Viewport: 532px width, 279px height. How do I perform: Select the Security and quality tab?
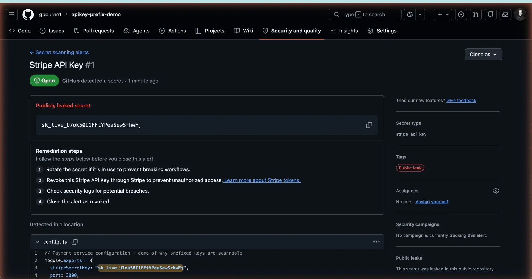[292, 31]
